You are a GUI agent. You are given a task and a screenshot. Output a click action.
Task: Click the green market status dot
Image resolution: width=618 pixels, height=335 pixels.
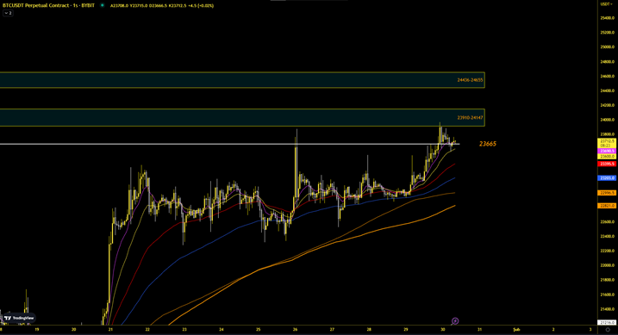[103, 5]
